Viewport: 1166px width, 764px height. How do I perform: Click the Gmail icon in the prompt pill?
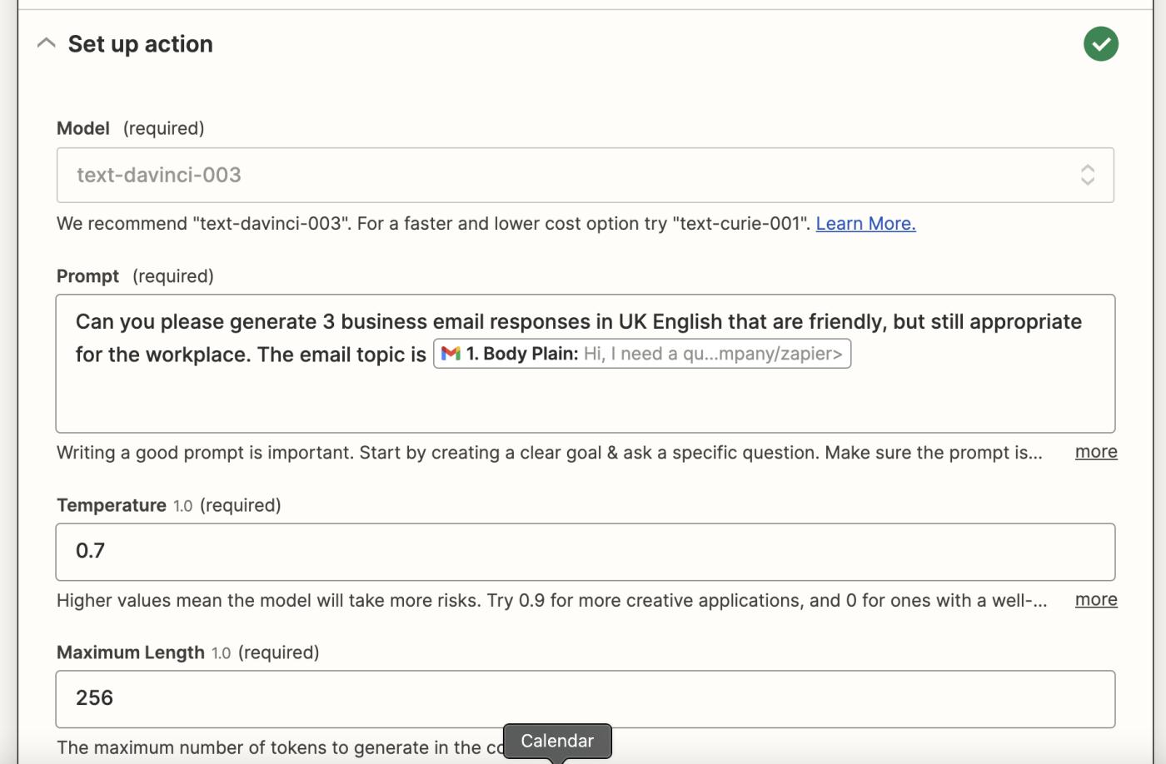tap(451, 354)
